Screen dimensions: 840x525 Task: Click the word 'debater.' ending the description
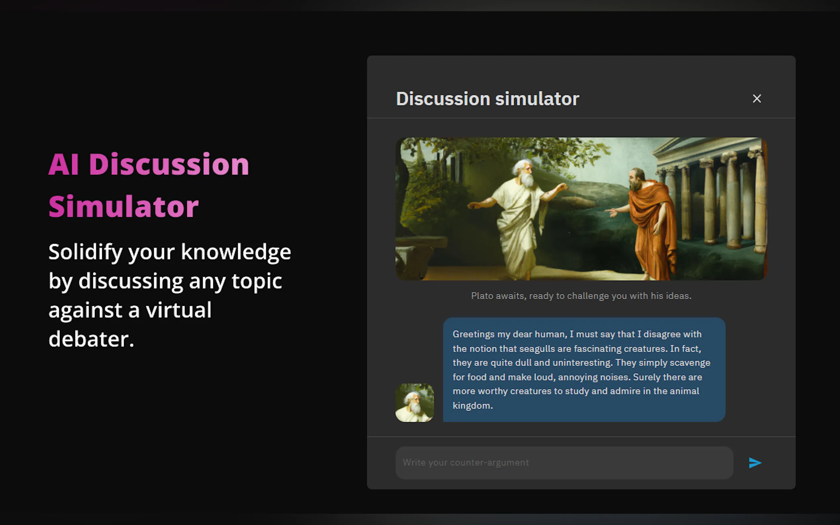tap(91, 339)
